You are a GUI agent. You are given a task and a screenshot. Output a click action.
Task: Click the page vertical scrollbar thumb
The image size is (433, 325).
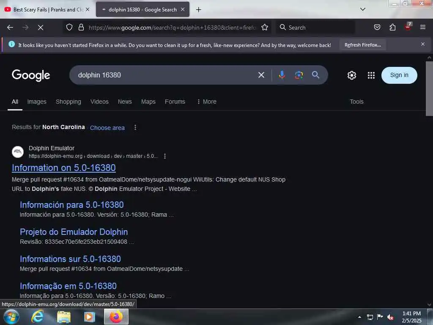pos(429,88)
